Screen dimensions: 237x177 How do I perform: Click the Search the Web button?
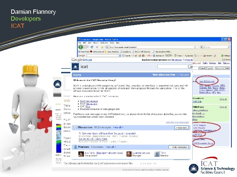pyautogui.click(x=222, y=68)
